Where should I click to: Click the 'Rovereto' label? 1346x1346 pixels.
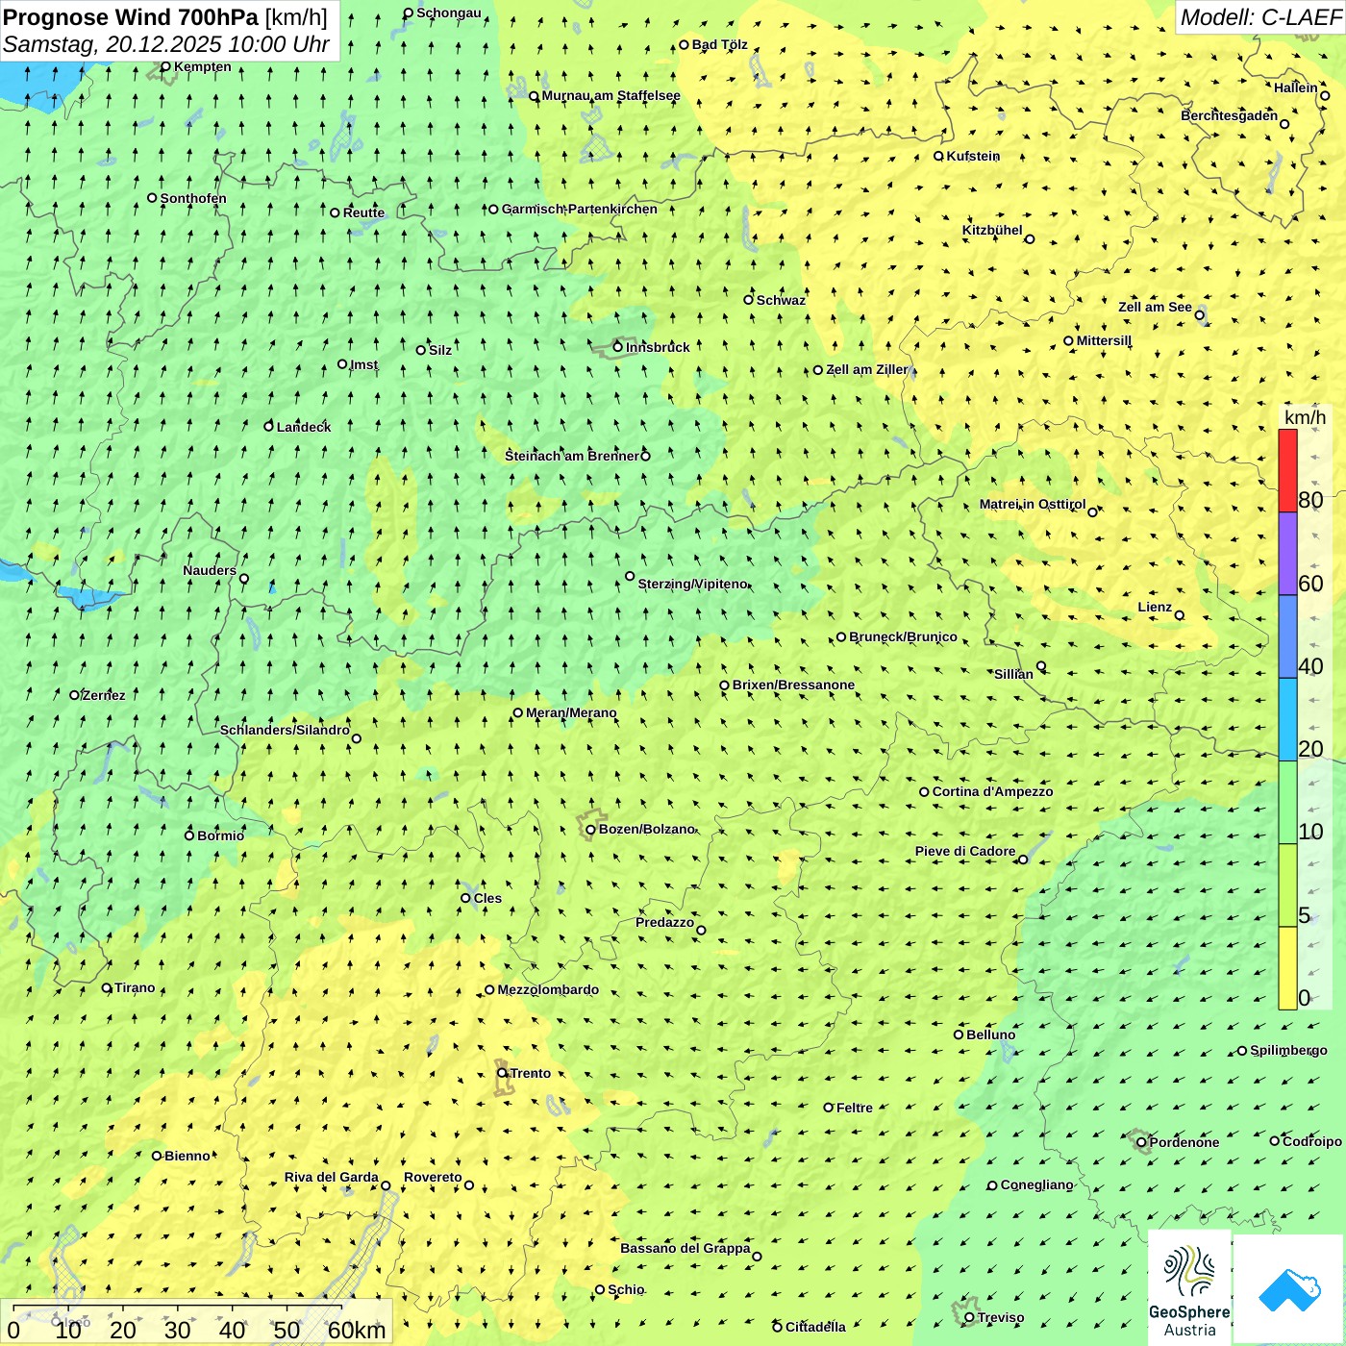(x=433, y=1177)
